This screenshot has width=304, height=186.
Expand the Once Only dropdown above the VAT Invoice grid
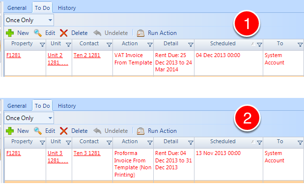[50, 20]
